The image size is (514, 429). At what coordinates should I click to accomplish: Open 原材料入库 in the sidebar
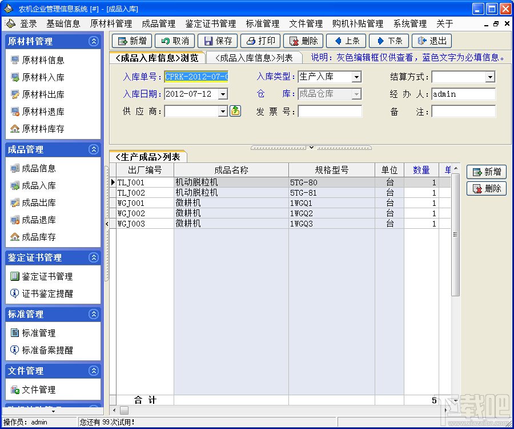point(37,77)
